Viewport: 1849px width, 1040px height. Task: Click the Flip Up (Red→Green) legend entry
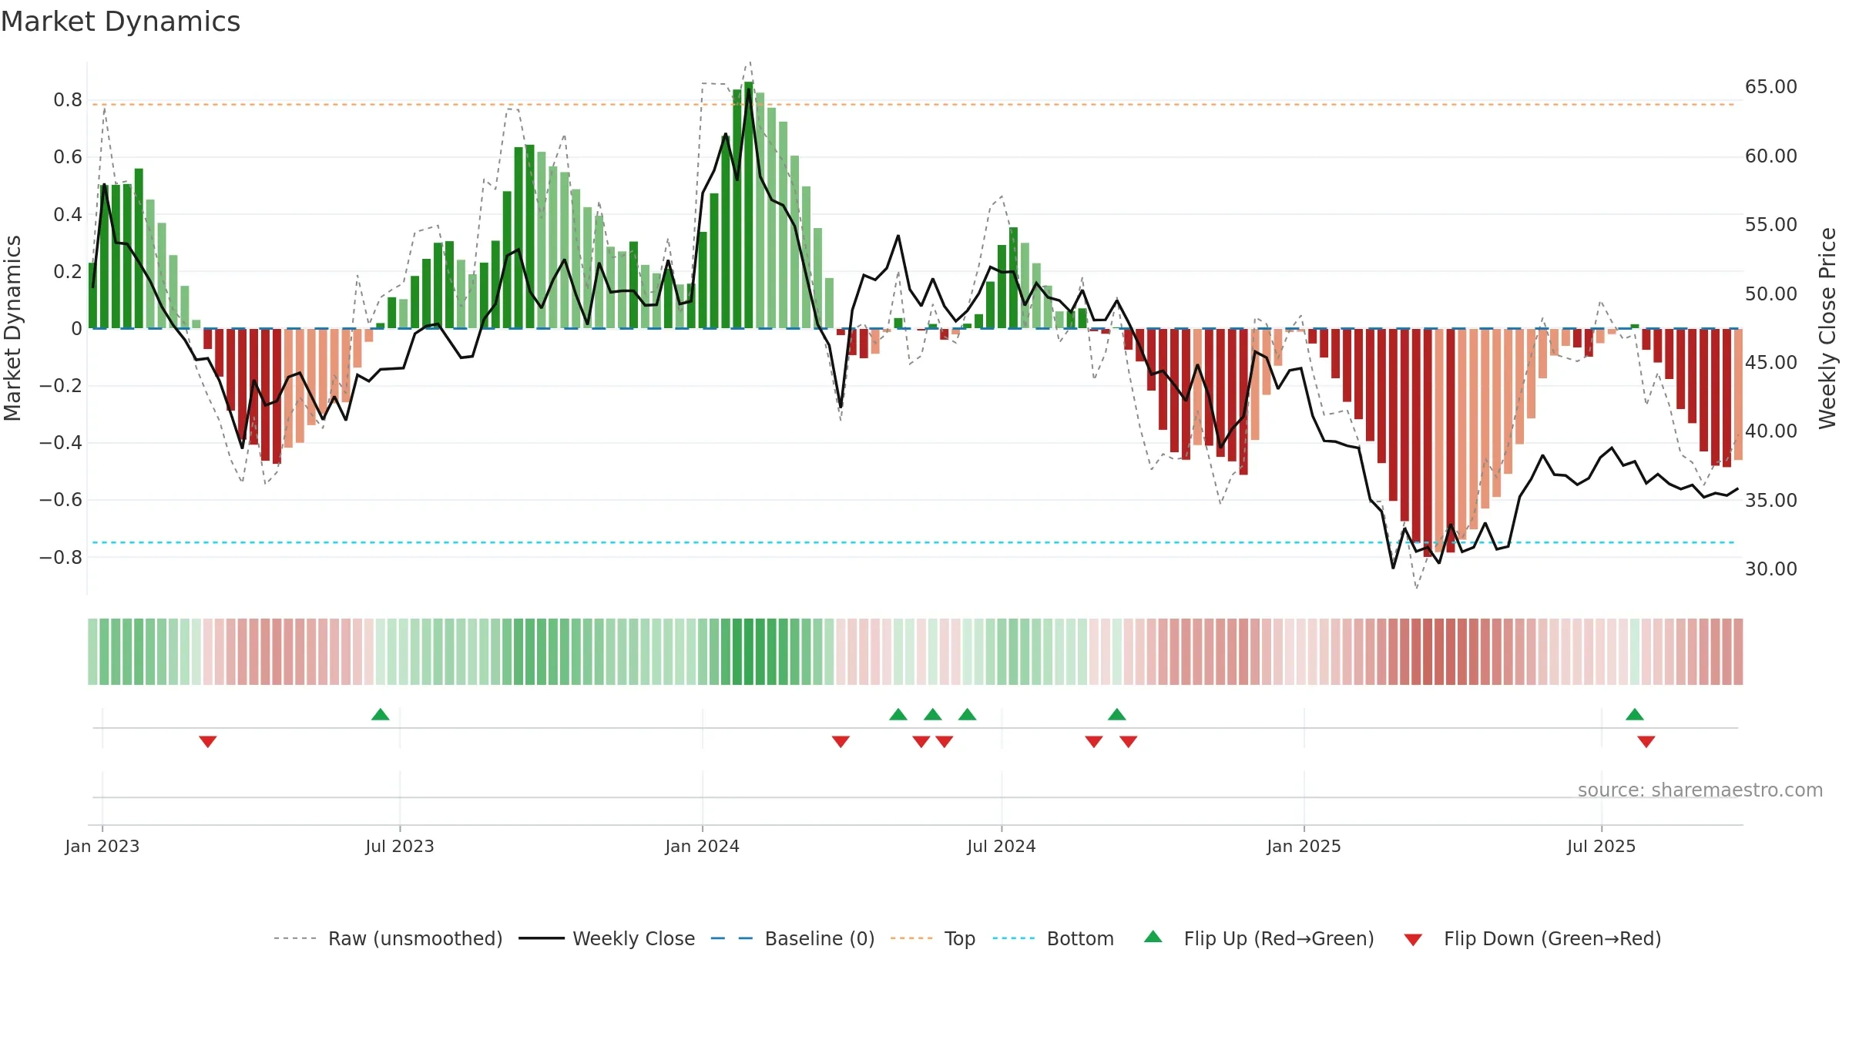pyautogui.click(x=1259, y=938)
